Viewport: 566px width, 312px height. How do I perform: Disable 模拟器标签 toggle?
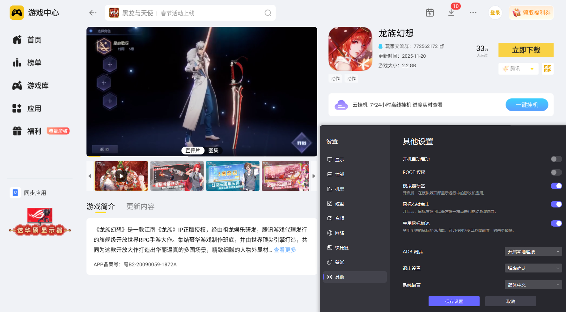point(556,186)
